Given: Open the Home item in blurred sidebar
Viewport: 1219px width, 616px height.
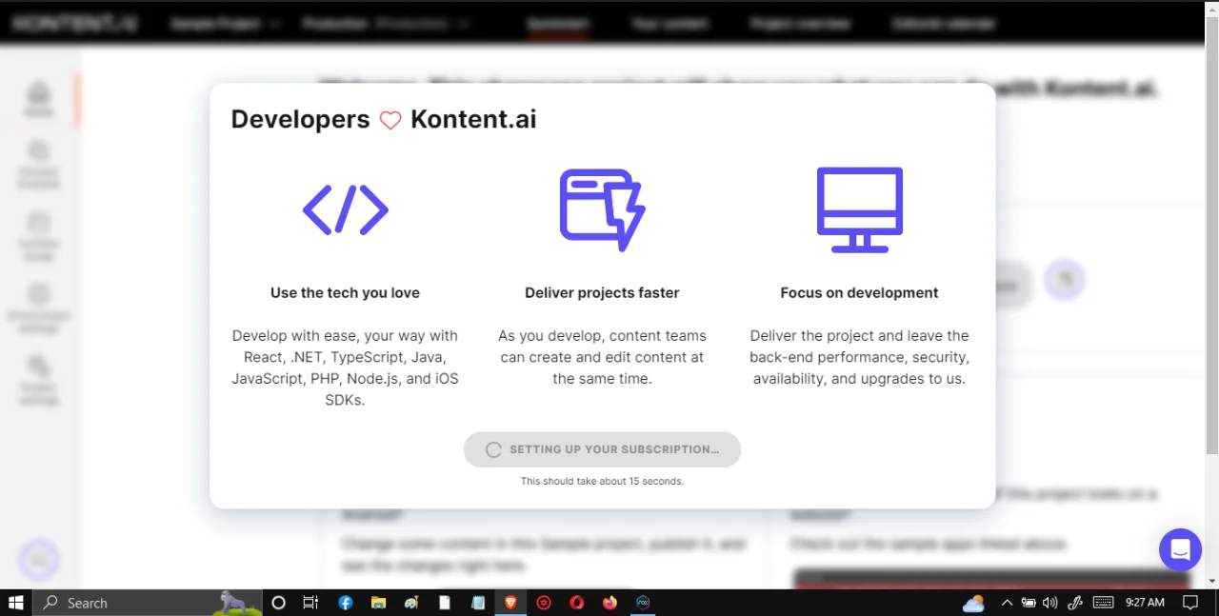Looking at the screenshot, I should coord(39,100).
